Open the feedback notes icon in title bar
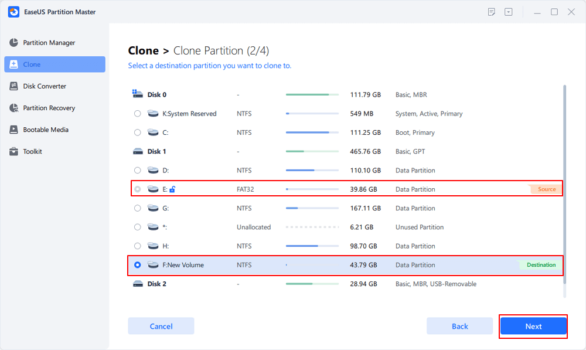Viewport: 586px width, 350px height. (492, 12)
